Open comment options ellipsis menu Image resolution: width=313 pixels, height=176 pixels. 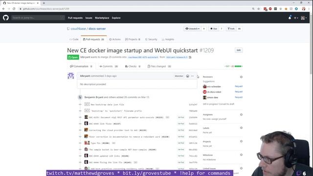(x=192, y=76)
